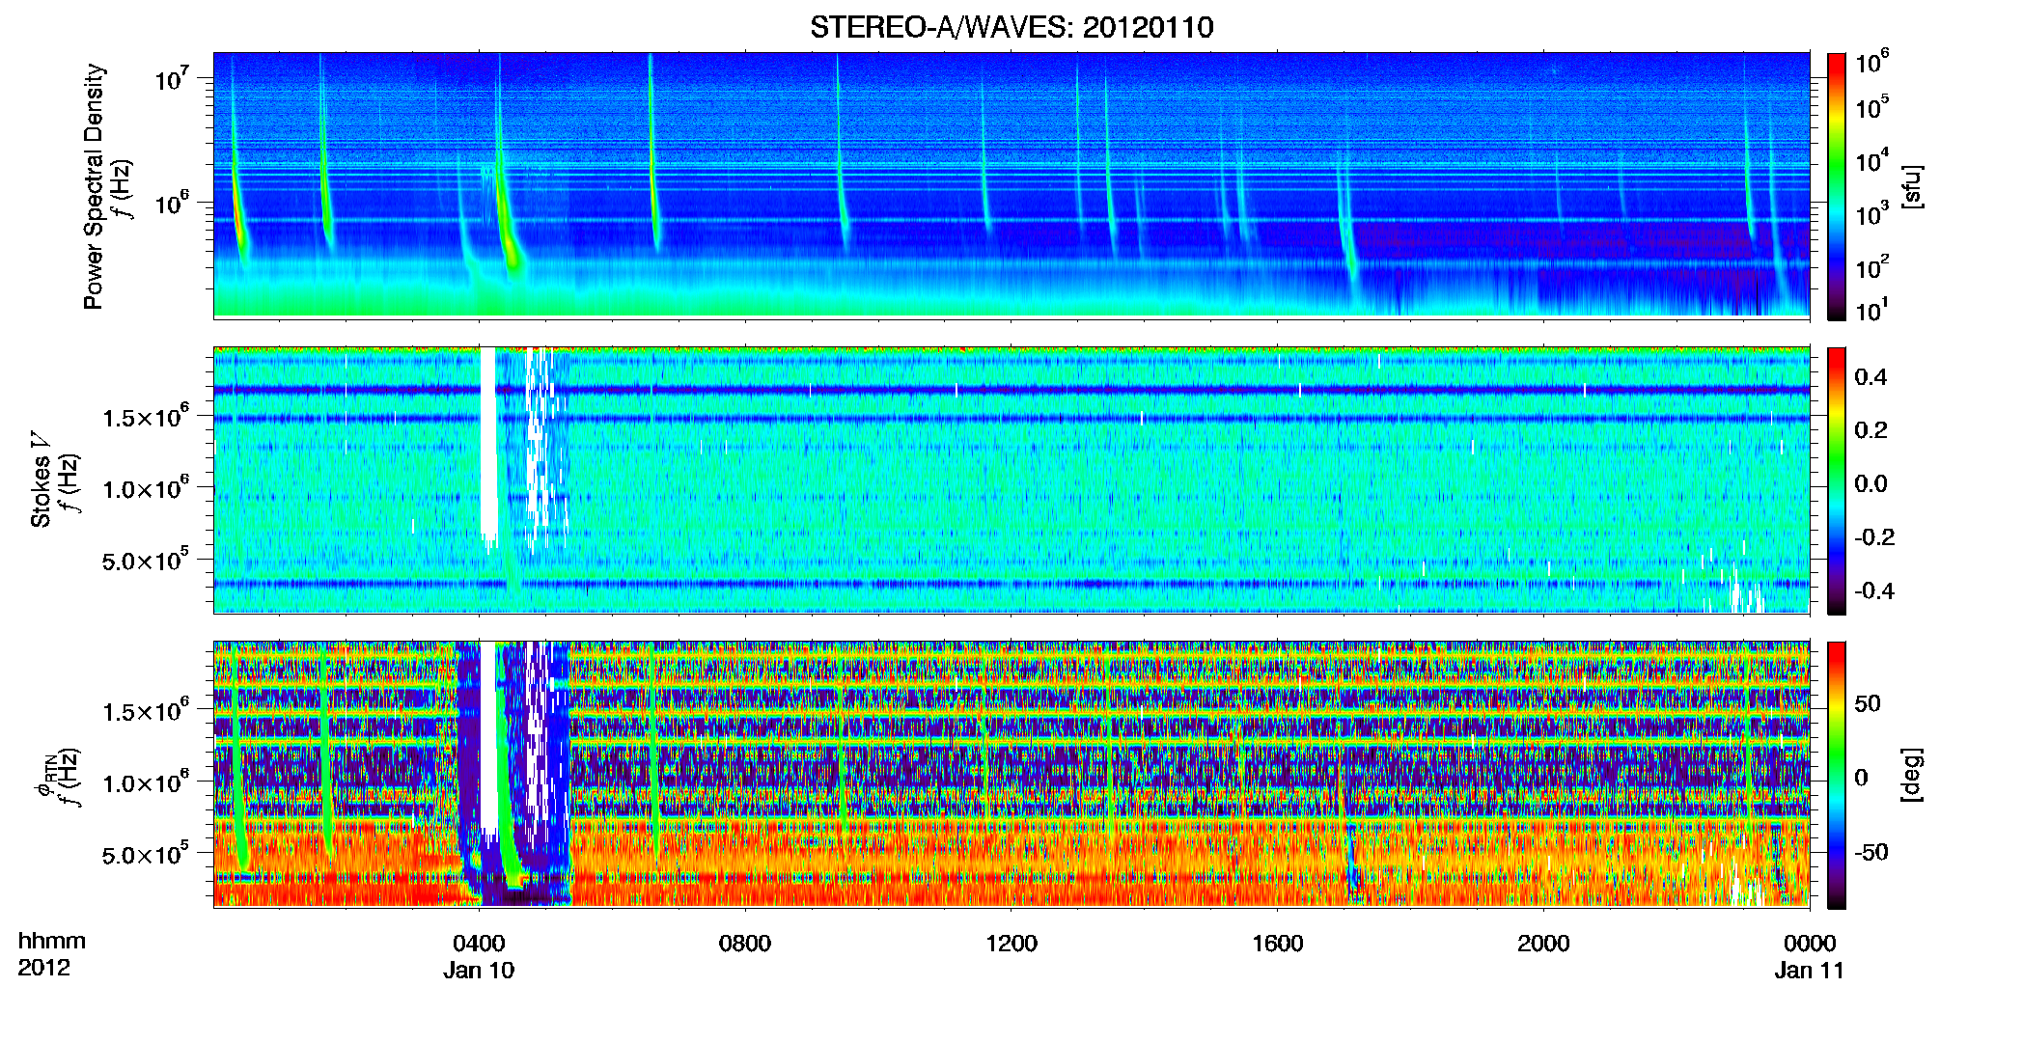Click the 1.5×10^6 tick of φRTN panel
Viewport: 2023px width, 1042px height.
pyautogui.click(x=146, y=710)
